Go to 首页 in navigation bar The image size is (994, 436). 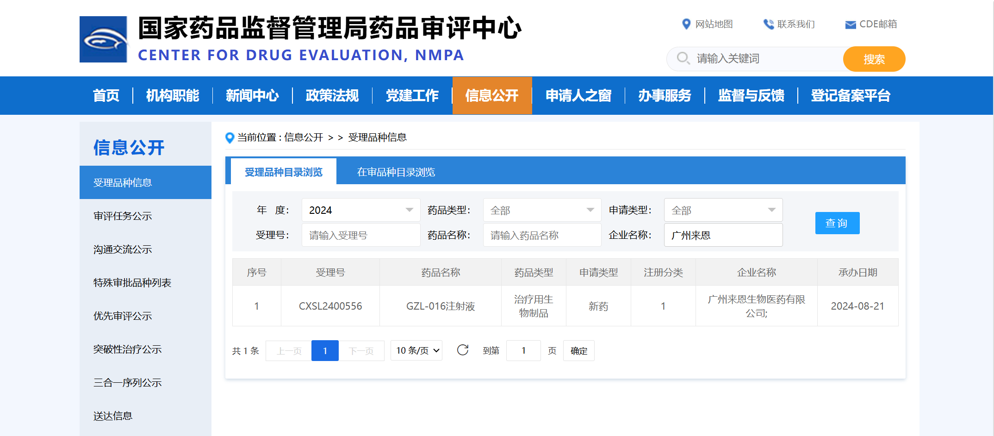[x=106, y=95]
